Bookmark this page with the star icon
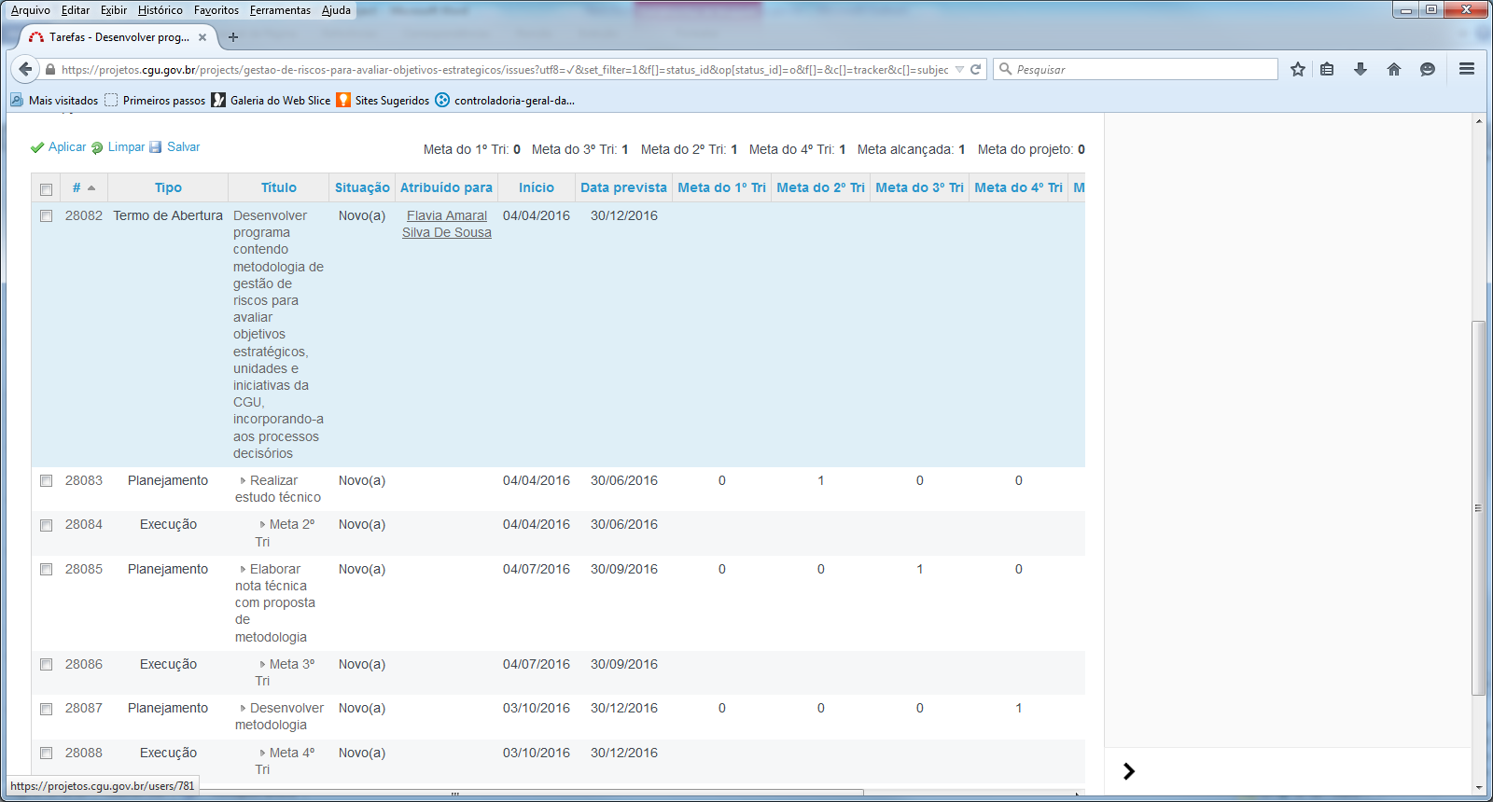The width and height of the screenshot is (1493, 802). [x=1297, y=69]
